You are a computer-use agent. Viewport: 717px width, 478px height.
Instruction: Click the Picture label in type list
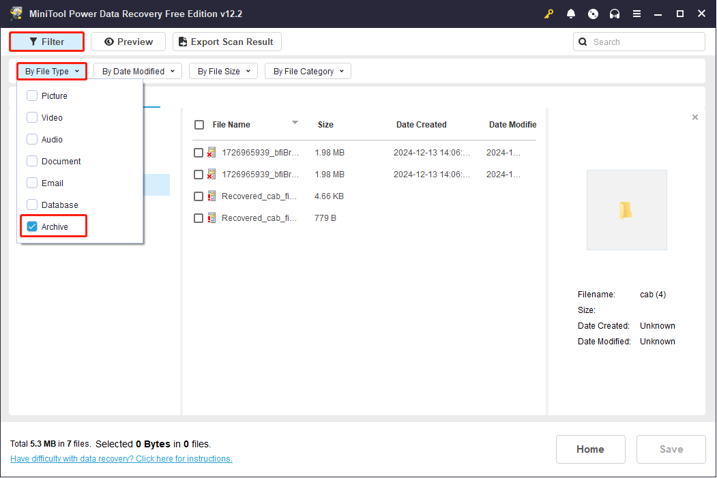pyautogui.click(x=54, y=95)
